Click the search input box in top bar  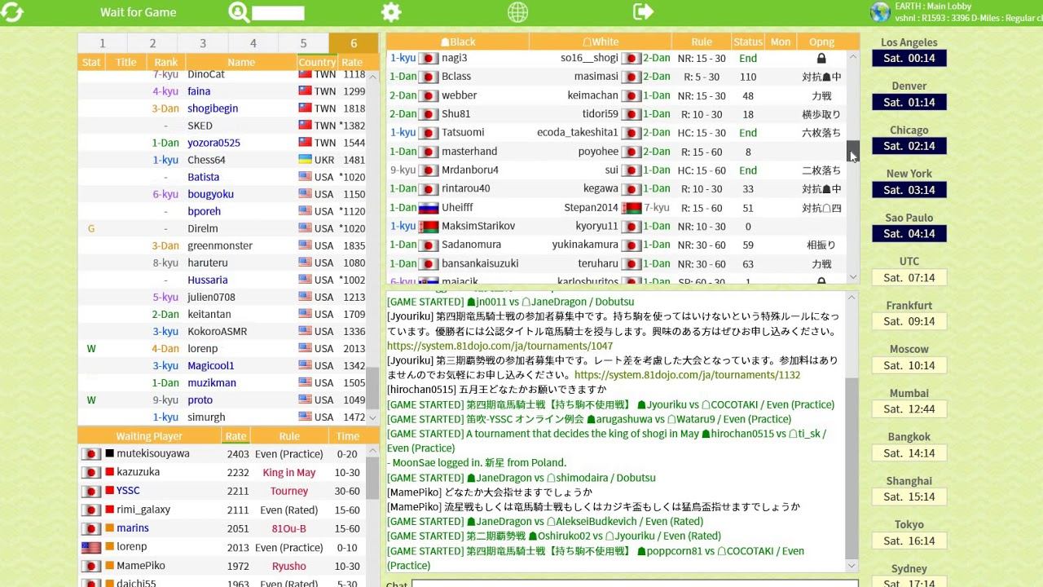(278, 13)
